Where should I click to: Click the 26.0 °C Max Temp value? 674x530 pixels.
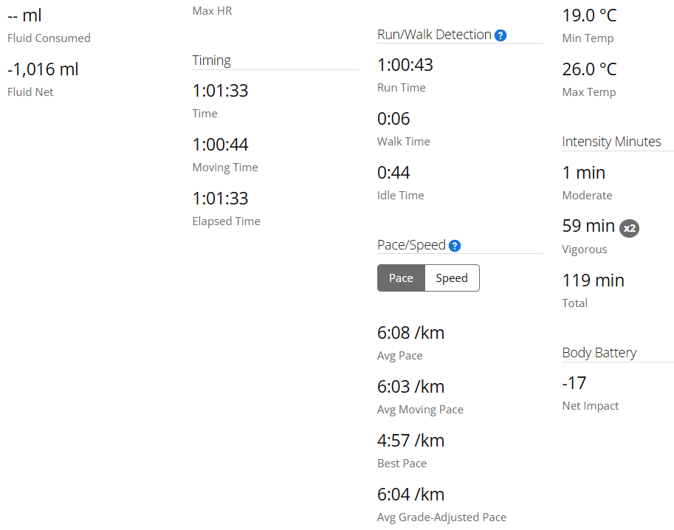[589, 69]
